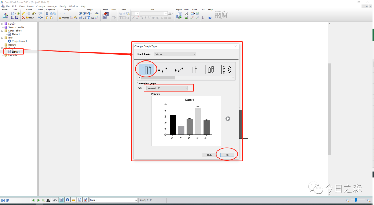Click the paint bucket color scheme icon
The width and height of the screenshot is (374, 205).
click(96, 13)
